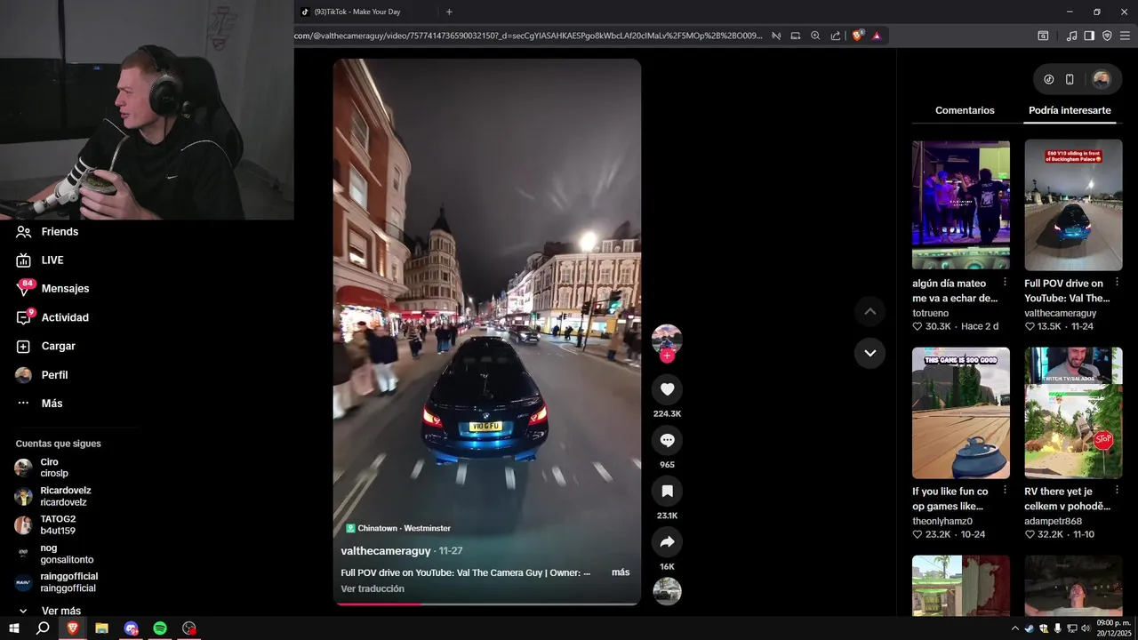1138x640 pixels.
Task: Follow valthecameraguy with red plus badge
Action: click(667, 356)
